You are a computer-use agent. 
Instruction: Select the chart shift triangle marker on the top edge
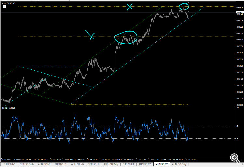pyautogui.click(x=188, y=2)
